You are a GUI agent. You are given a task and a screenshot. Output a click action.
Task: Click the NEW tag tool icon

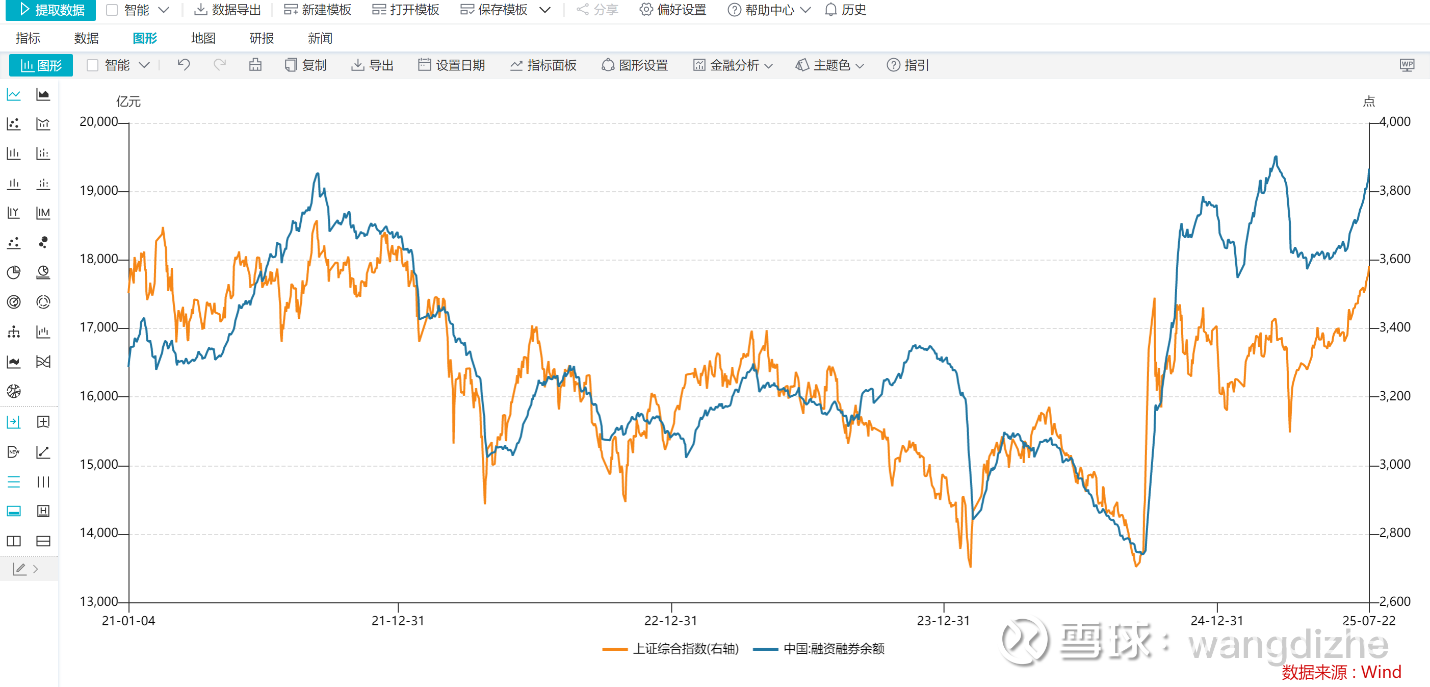pyautogui.click(x=14, y=452)
